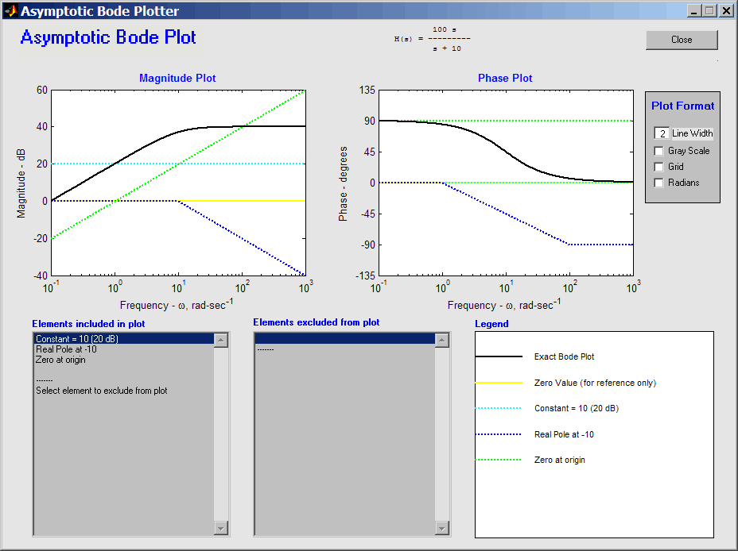Viewport: 738px width, 551px height.
Task: Minimize the Asymptotic Bode Plotter window
Action: click(x=693, y=11)
